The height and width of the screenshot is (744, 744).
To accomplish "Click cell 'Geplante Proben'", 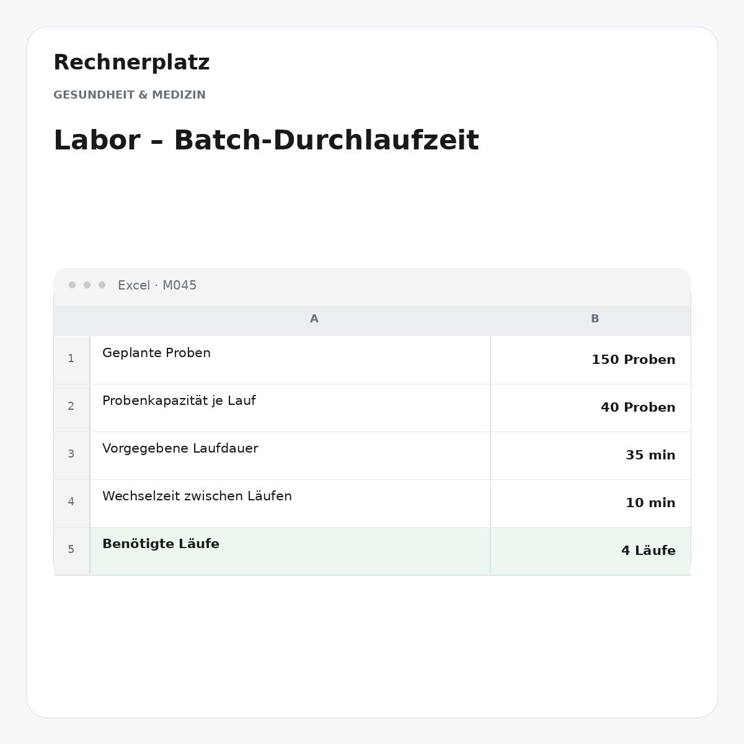I will (x=290, y=360).
